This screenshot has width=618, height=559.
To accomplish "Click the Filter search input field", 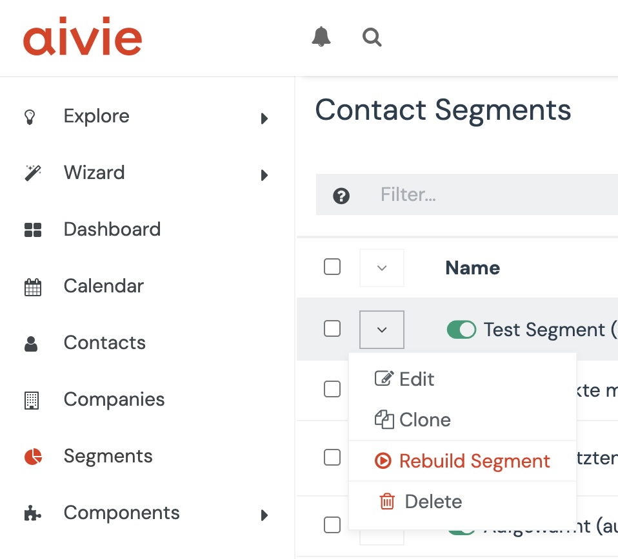I will click(x=490, y=194).
